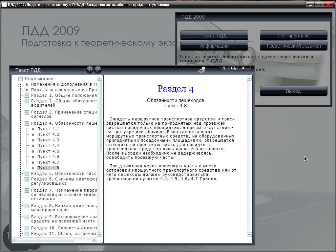Viewport: 336px width, 252px height.
Task: Click the tree horizontal scroll right arrow
Action: (94, 240)
